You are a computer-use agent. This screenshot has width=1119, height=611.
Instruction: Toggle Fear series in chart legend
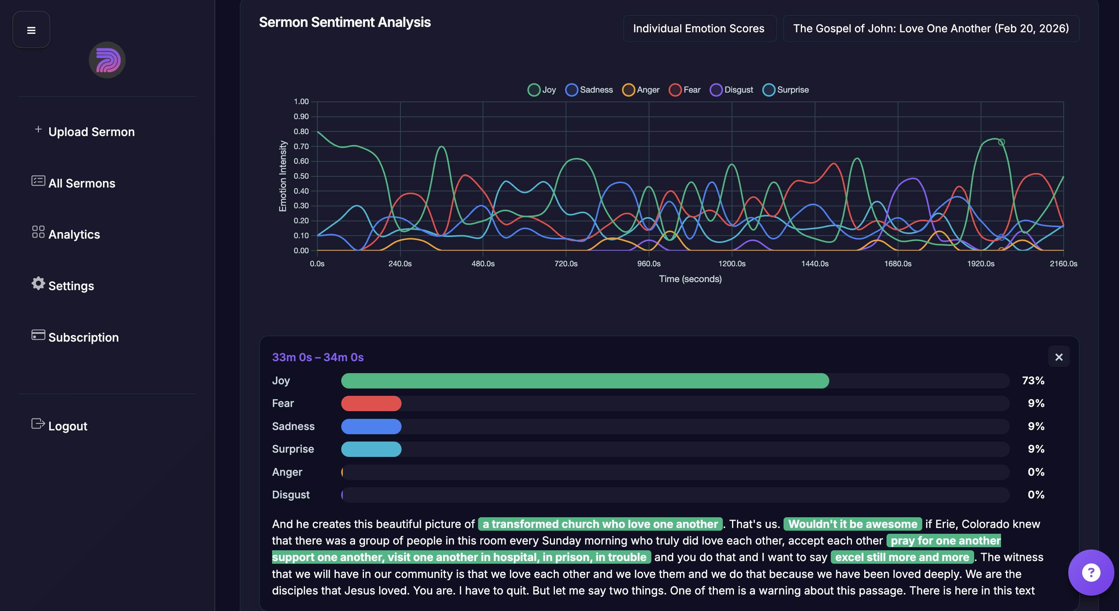685,90
